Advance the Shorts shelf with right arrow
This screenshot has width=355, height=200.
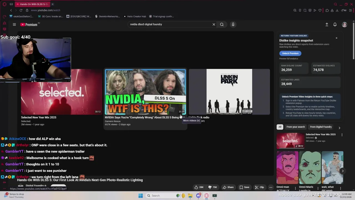[x=343, y=171]
